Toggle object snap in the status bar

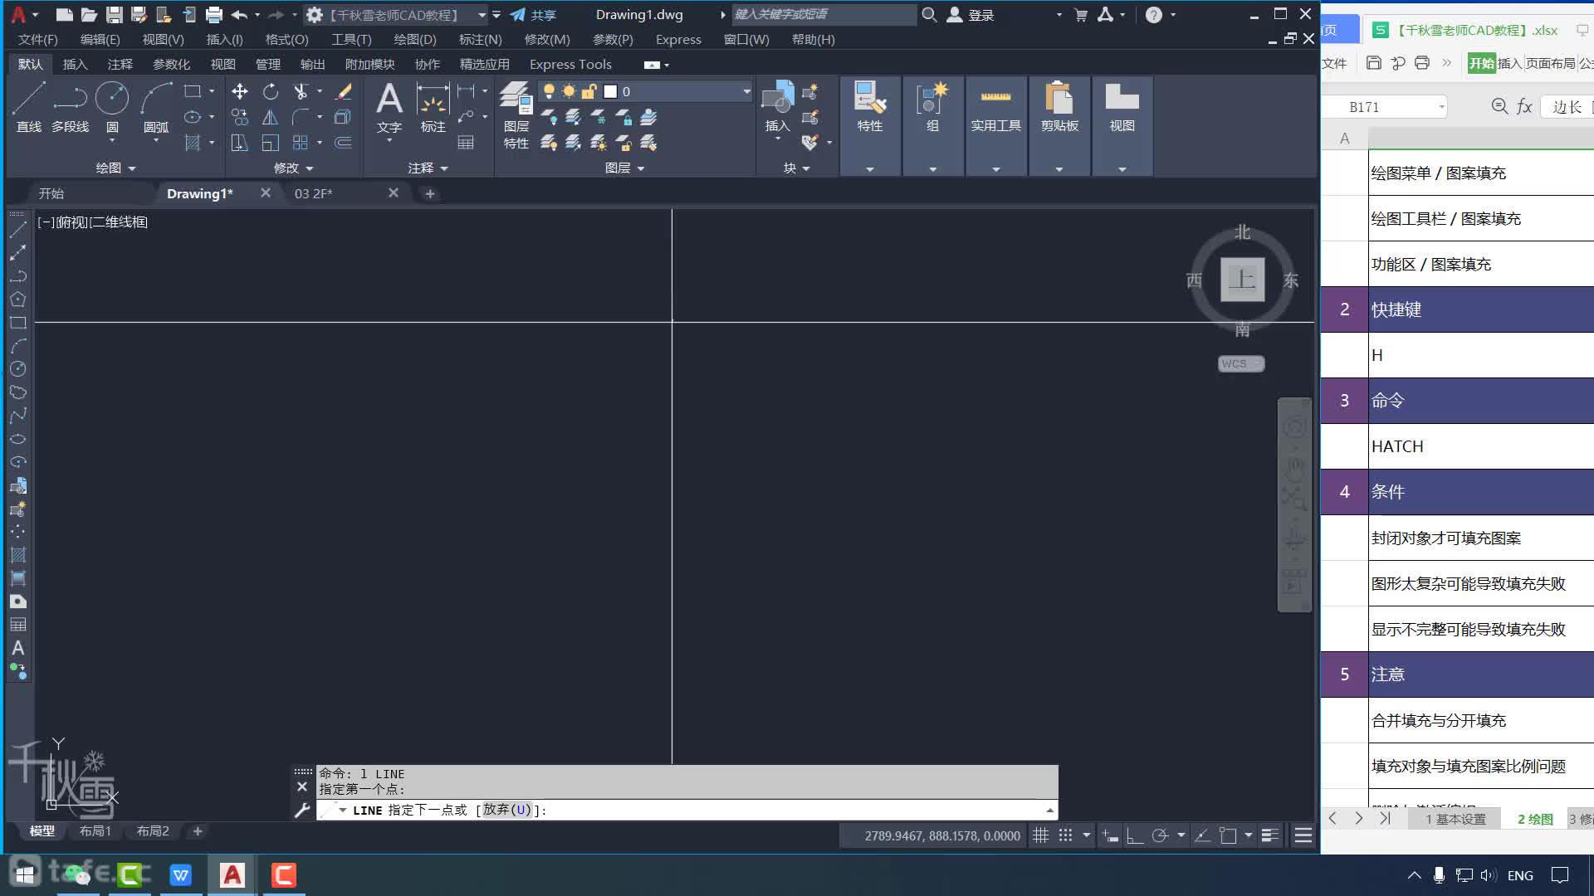pos(1228,835)
